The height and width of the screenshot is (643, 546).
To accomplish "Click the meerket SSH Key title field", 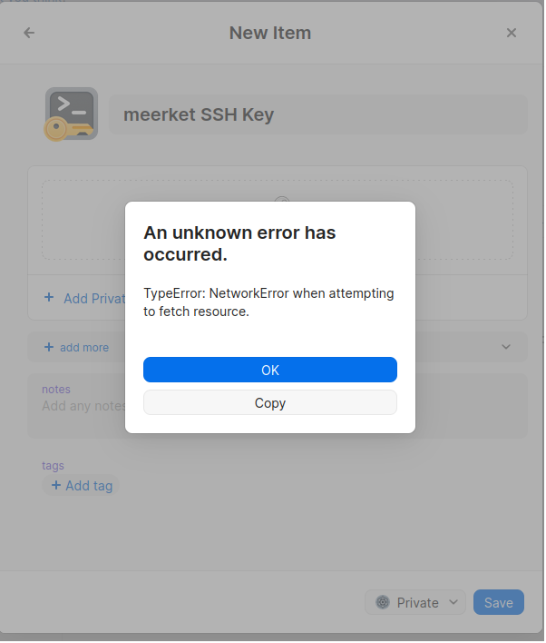I will pos(317,115).
